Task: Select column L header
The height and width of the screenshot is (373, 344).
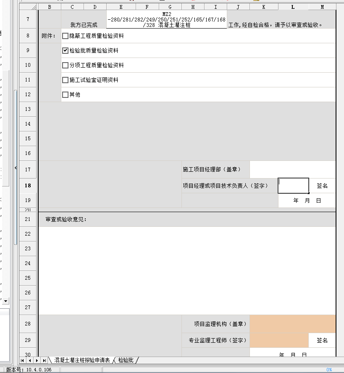Action: click(293, 7)
